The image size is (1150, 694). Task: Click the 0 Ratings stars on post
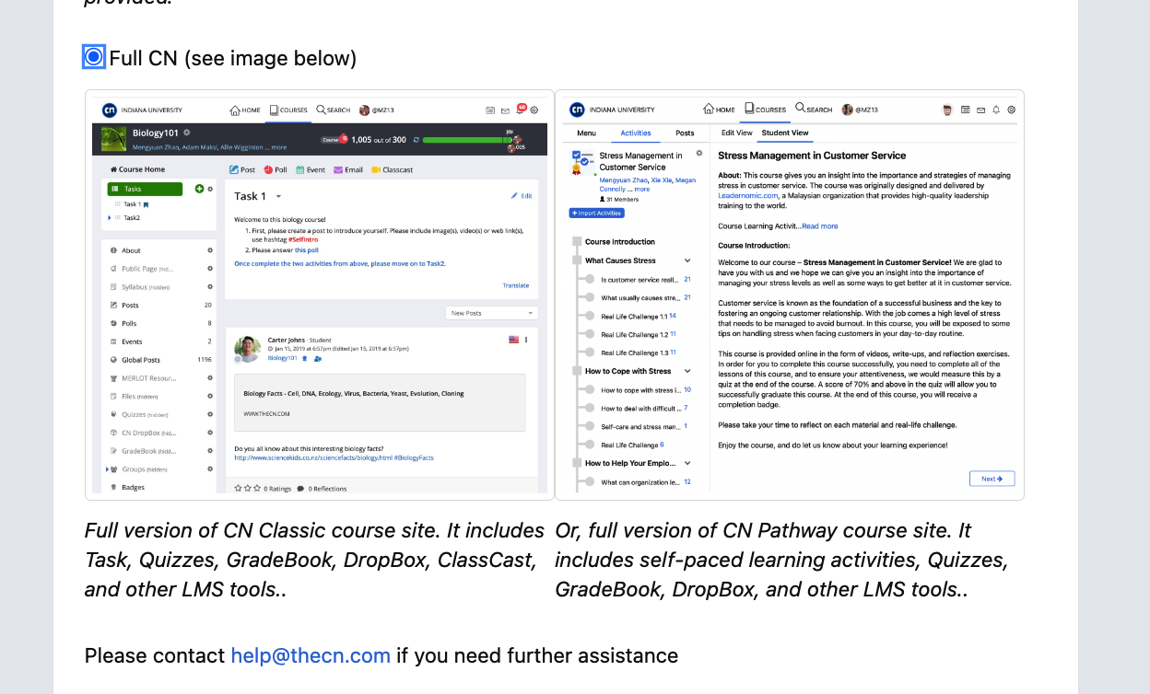click(x=249, y=489)
